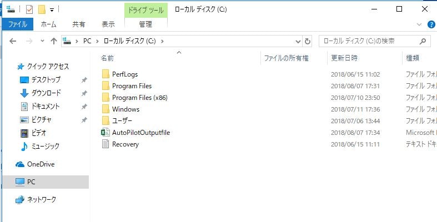Expand the chevron after PC in breadcrumb
Image resolution: width=437 pixels, height=222 pixels.
click(x=97, y=41)
